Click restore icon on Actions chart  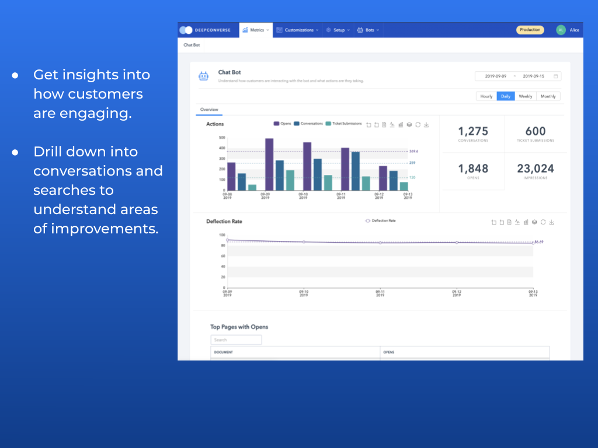[x=418, y=124]
